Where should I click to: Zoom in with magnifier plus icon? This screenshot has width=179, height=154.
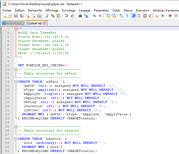pyautogui.click(x=94, y=16)
